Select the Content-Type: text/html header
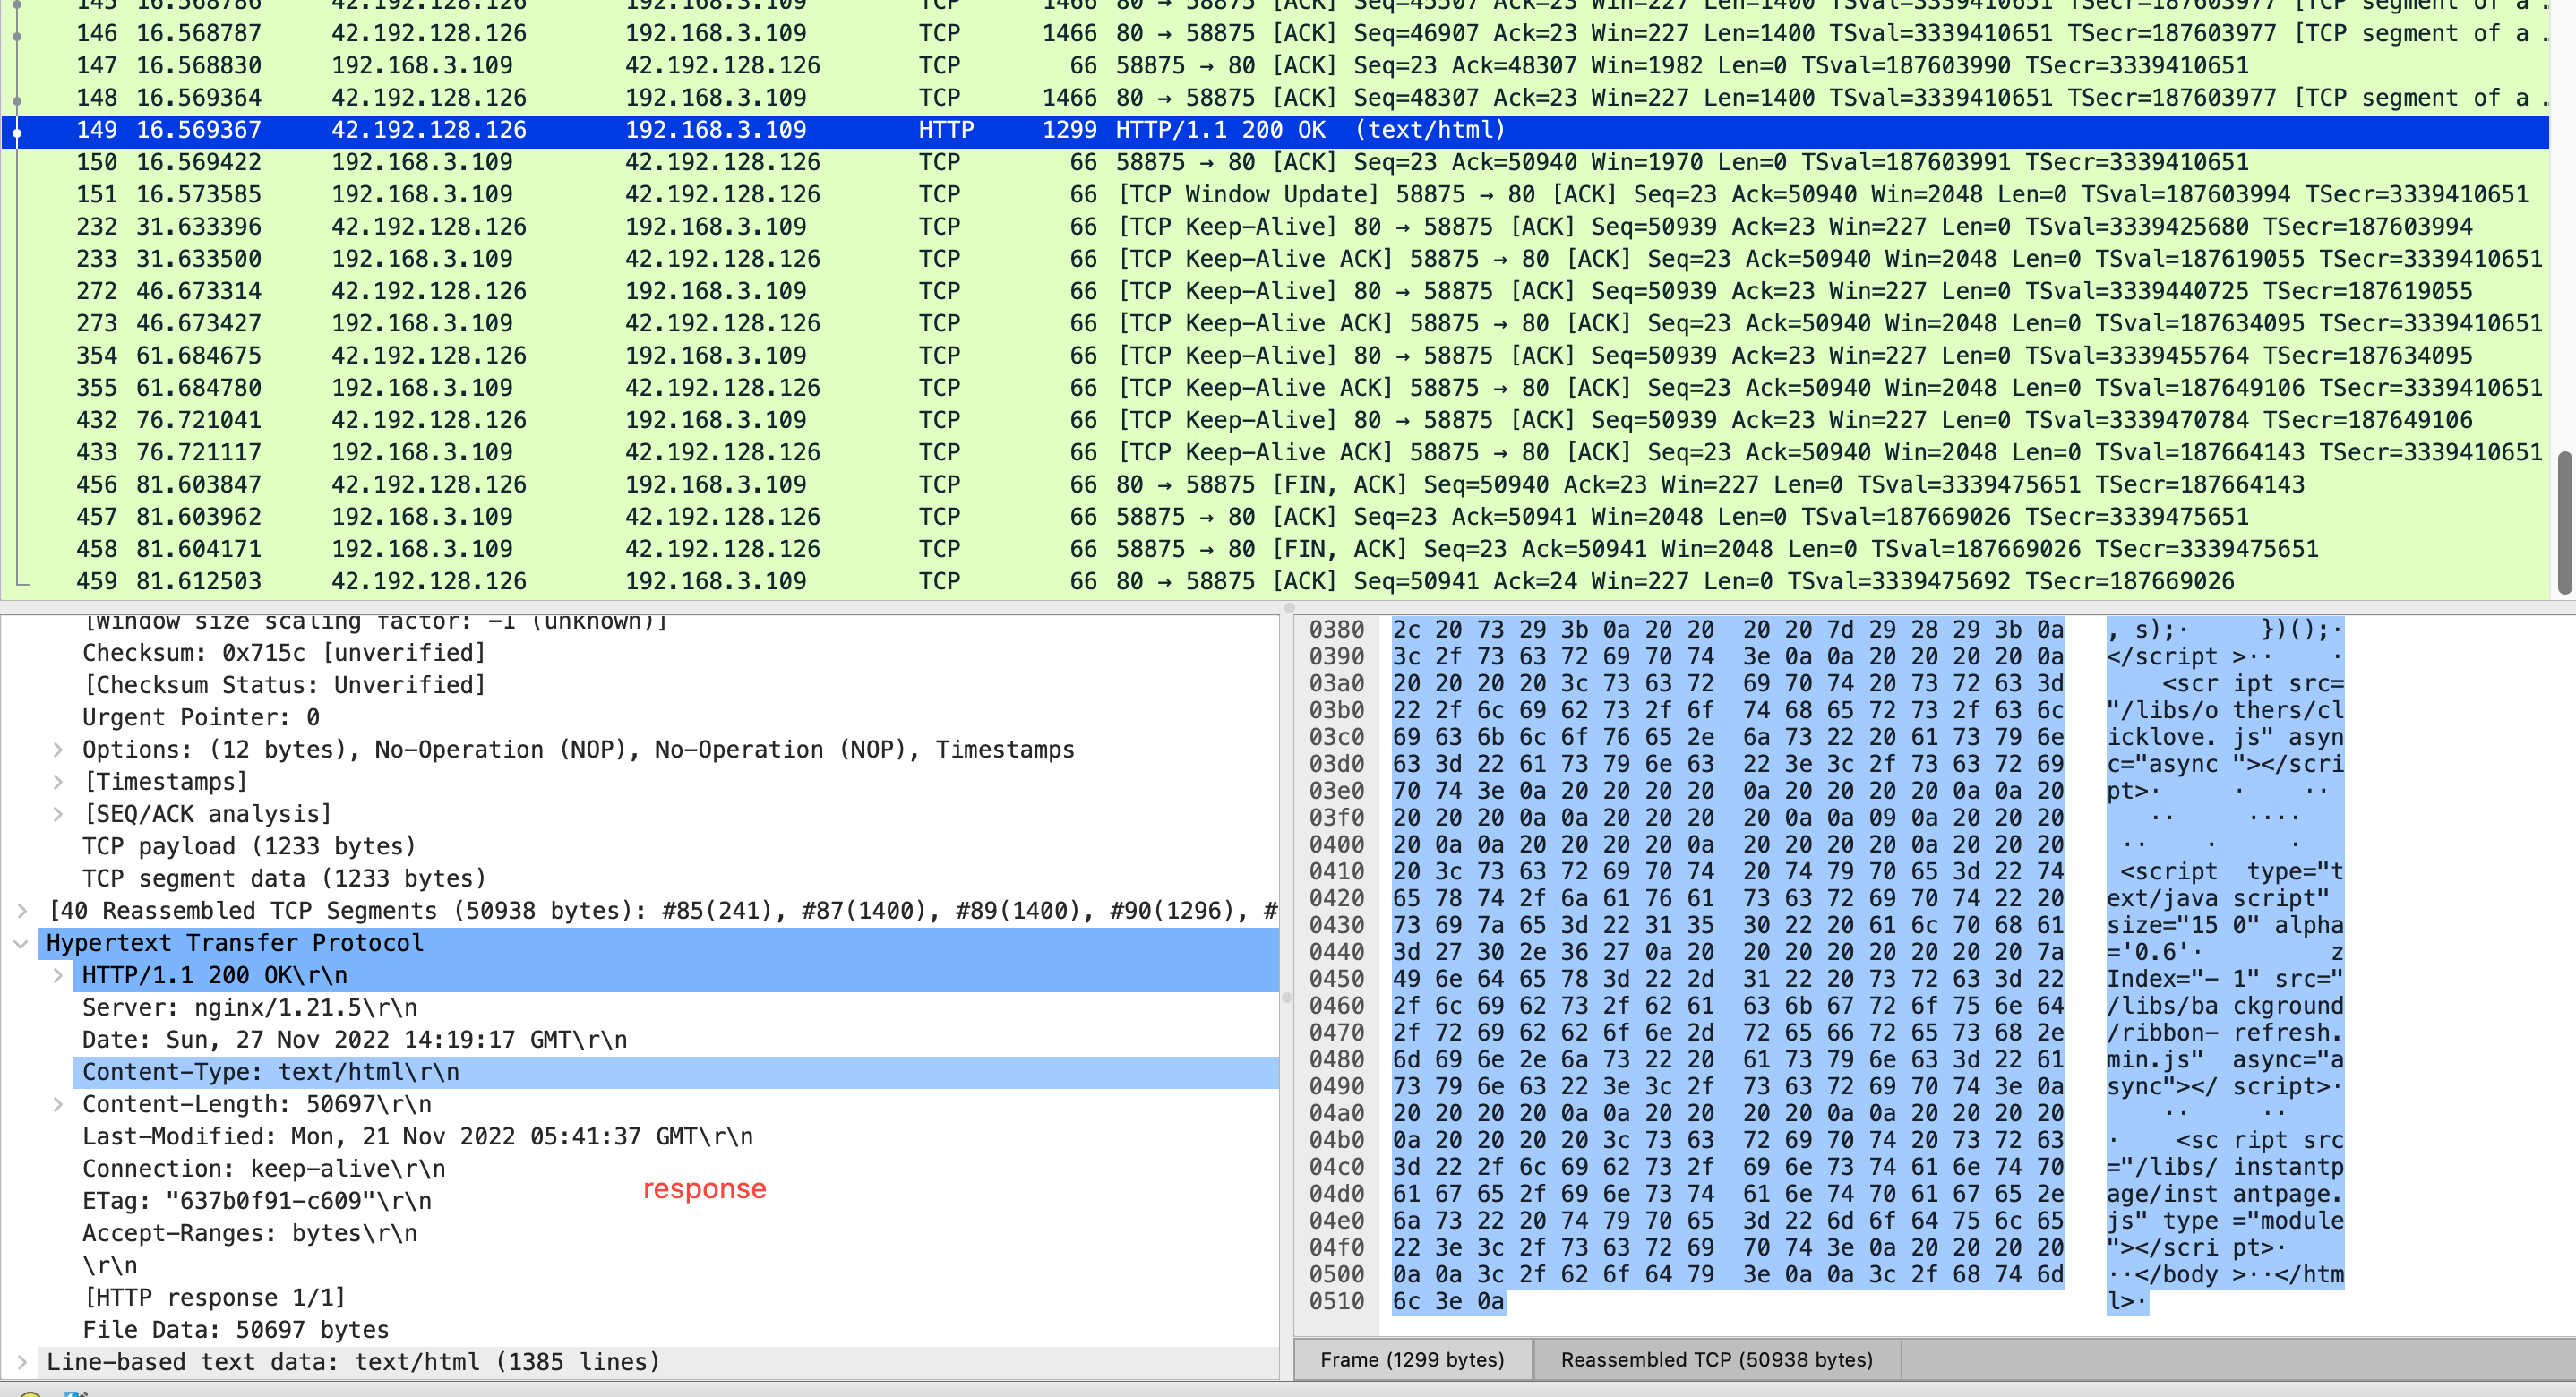The width and height of the screenshot is (2576, 1397). coord(676,1072)
